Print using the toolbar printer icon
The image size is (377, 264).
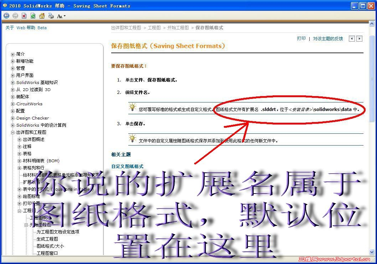click(x=51, y=16)
